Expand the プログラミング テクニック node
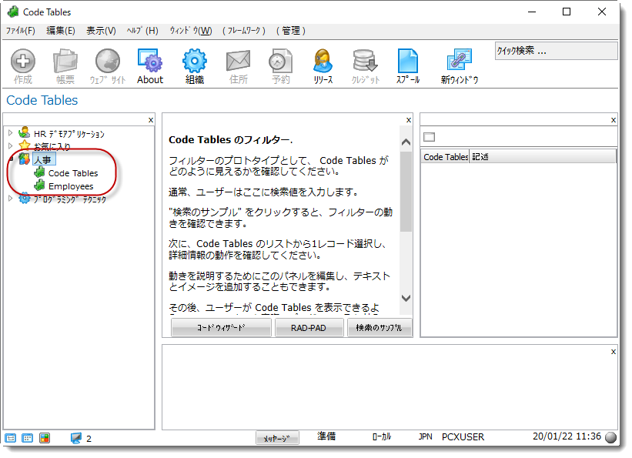 11,199
